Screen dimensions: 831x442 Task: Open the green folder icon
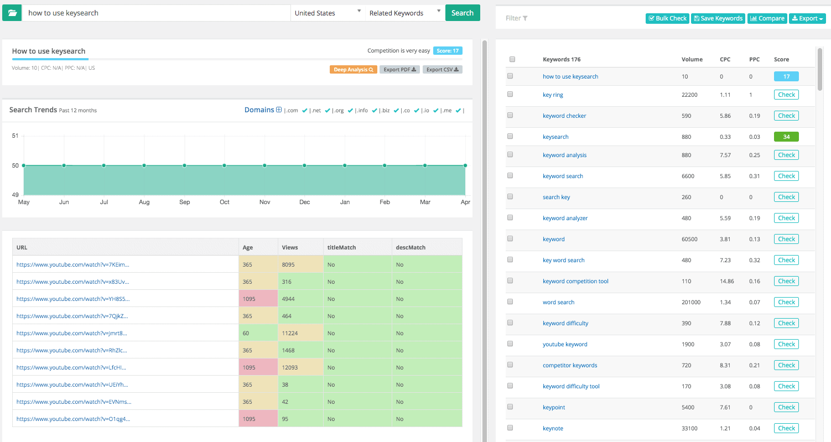point(12,13)
